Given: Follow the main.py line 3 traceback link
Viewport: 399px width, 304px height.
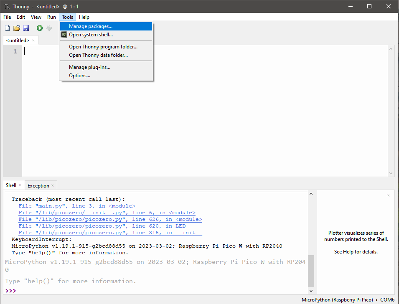Looking at the screenshot, I should [76, 206].
